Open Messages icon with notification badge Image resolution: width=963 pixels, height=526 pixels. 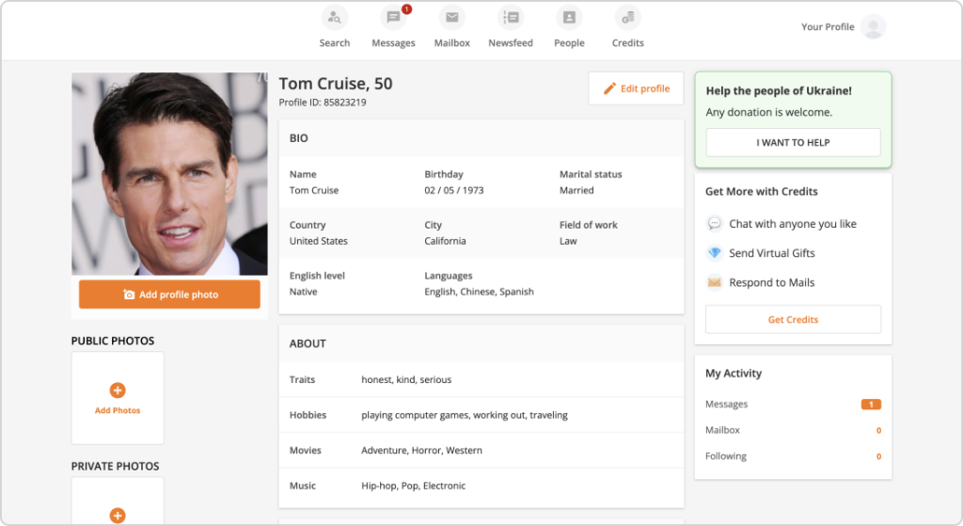click(x=393, y=18)
